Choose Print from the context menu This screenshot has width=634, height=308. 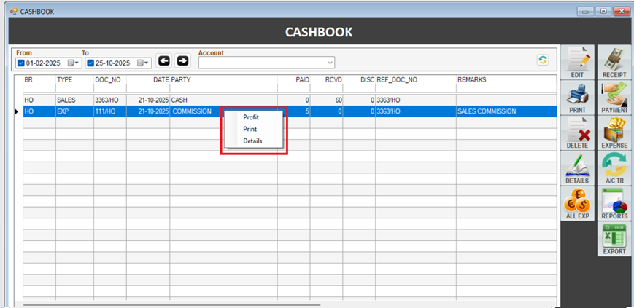250,129
